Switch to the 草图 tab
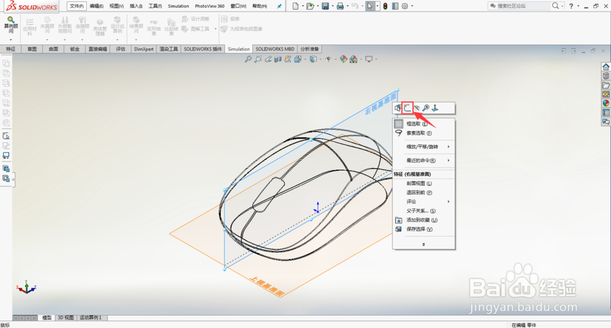This screenshot has height=328, width=611. pos(32,49)
